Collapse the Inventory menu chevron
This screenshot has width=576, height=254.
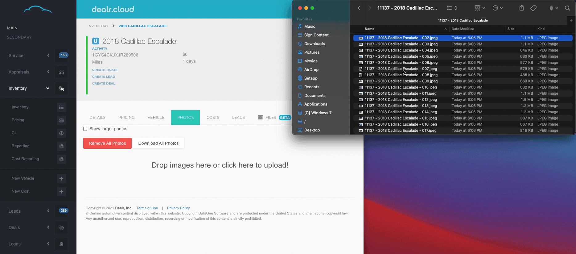pyautogui.click(x=48, y=88)
